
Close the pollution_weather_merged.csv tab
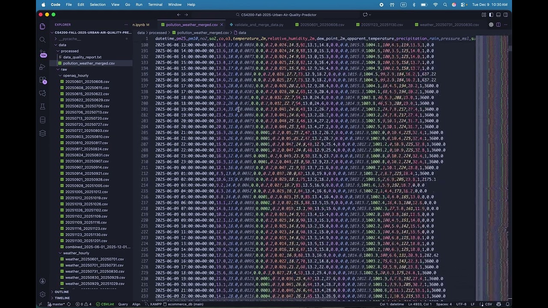click(222, 25)
